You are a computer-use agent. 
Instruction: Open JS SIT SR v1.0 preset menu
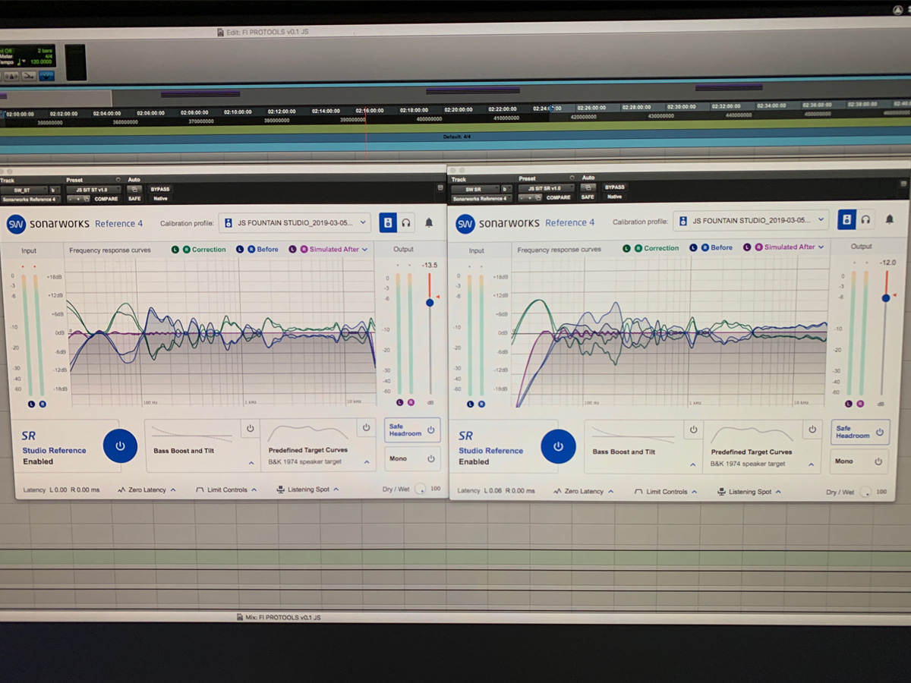click(x=547, y=187)
